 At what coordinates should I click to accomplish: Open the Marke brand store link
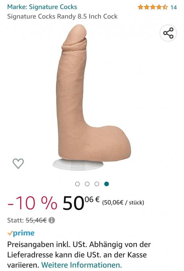pos(42,7)
